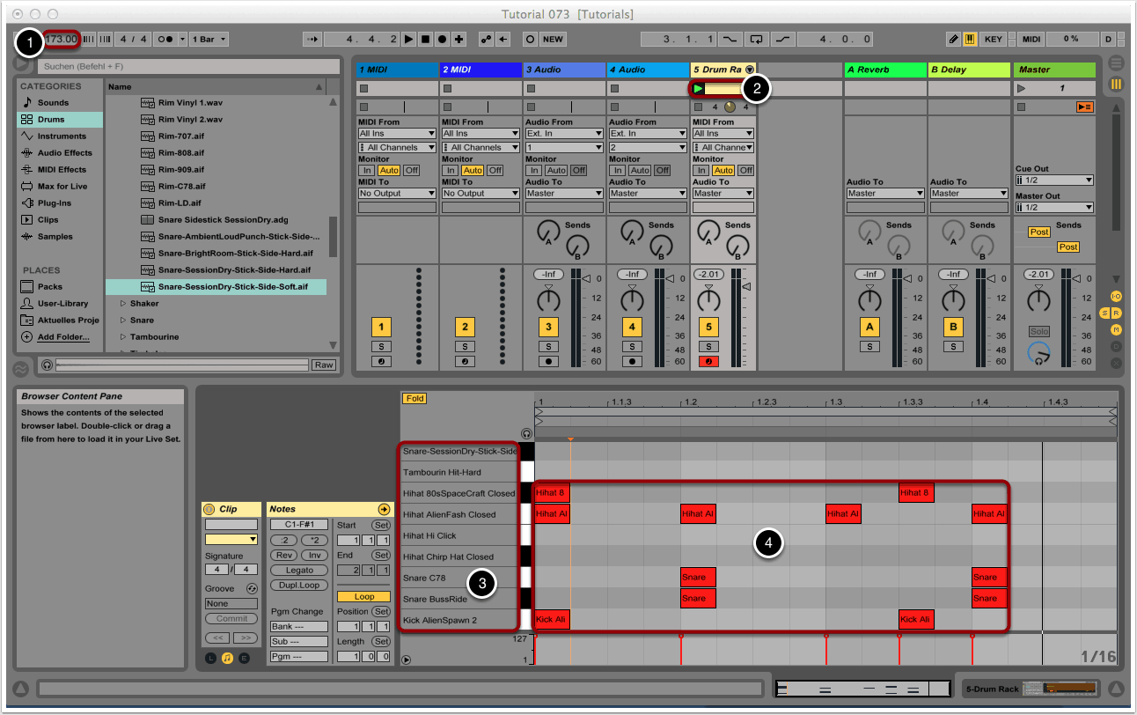Select Instruments category in browser
Image resolution: width=1137 pixels, height=715 pixels.
pos(61,136)
